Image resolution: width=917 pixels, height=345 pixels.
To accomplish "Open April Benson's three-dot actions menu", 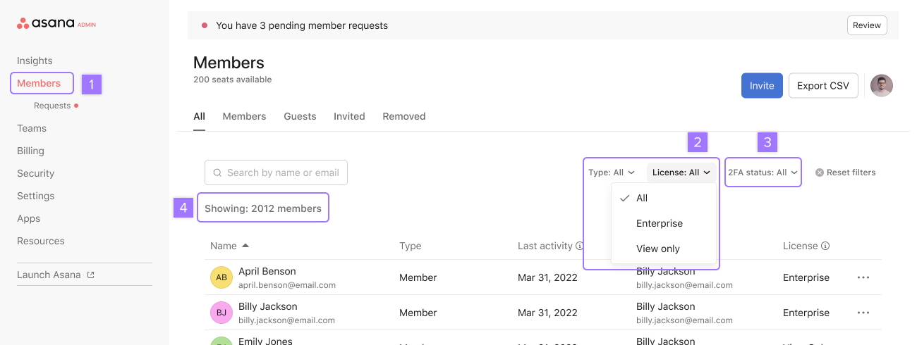I will 863,277.
